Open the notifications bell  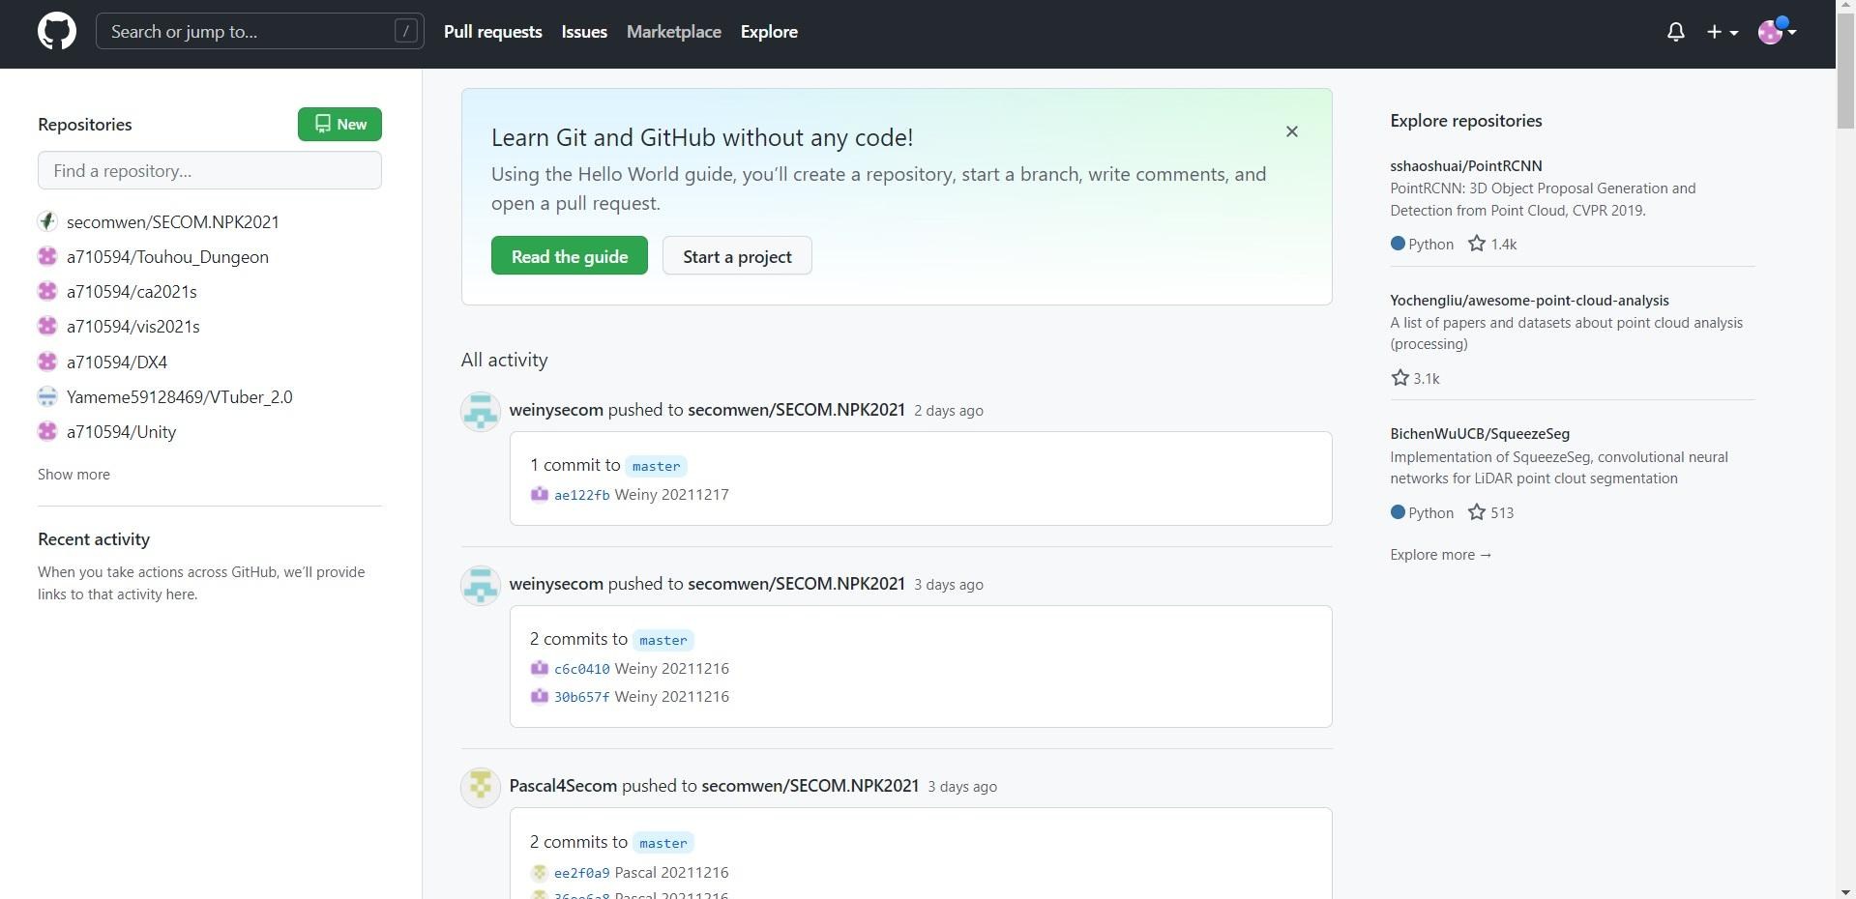pyautogui.click(x=1676, y=32)
